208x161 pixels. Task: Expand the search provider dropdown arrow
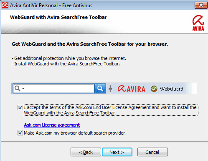coord(23,88)
